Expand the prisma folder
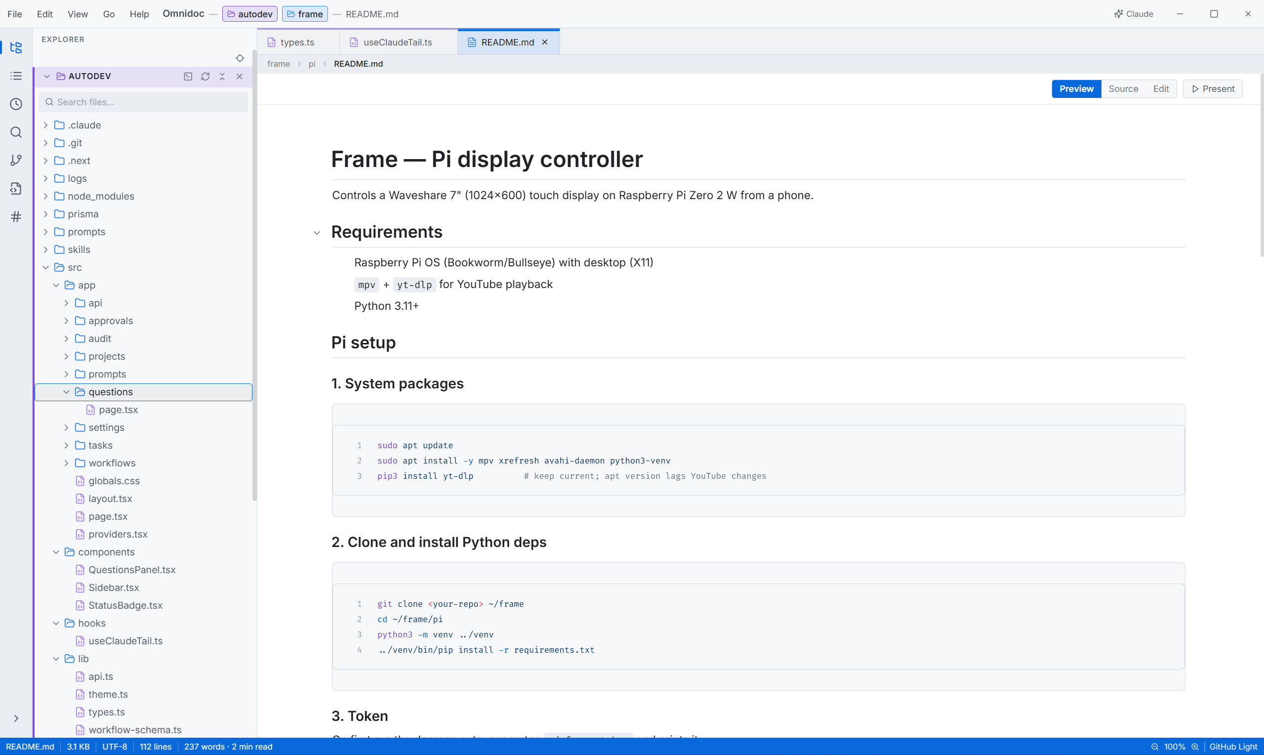Screen dimensions: 1264x755 coord(46,214)
